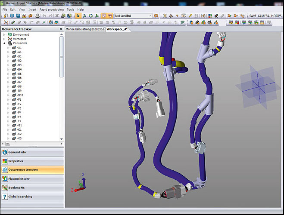Click the SAVE CAMERA HOOPS button

click(x=265, y=16)
